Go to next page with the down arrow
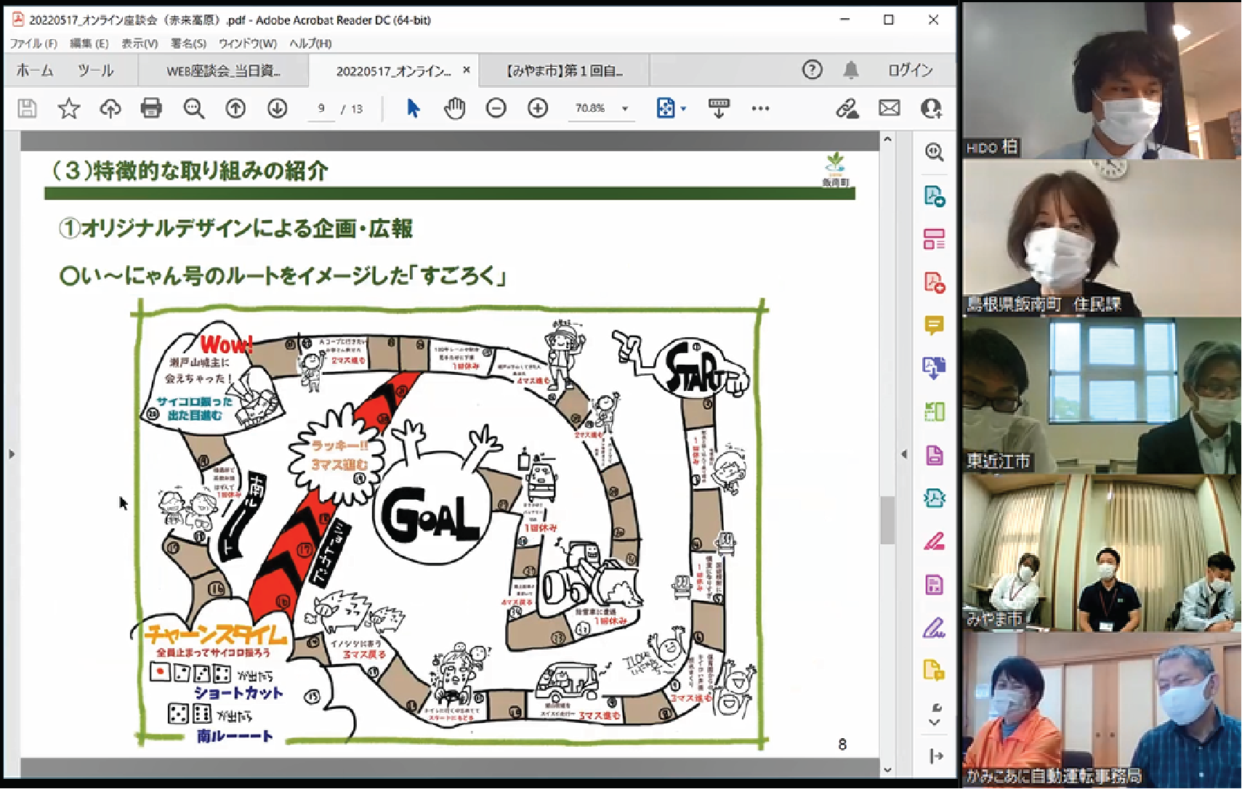Screen dimensions: 1242x789 click(x=277, y=109)
